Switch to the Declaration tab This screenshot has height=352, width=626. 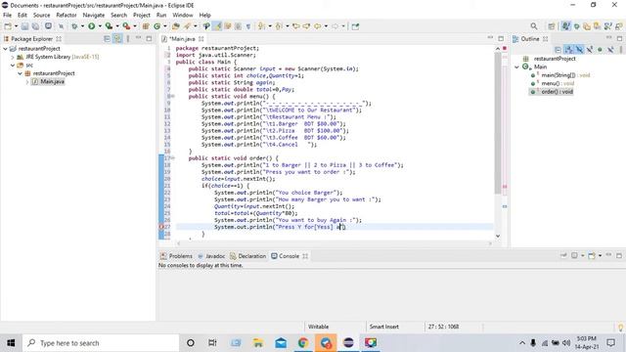tap(247, 256)
